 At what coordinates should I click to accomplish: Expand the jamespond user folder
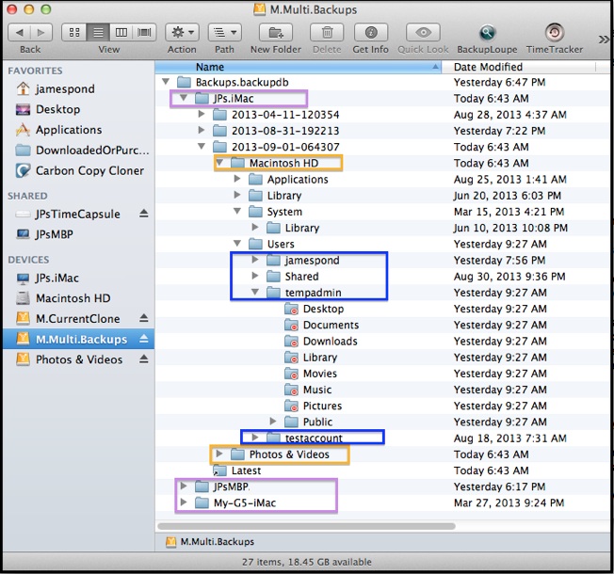[255, 261]
